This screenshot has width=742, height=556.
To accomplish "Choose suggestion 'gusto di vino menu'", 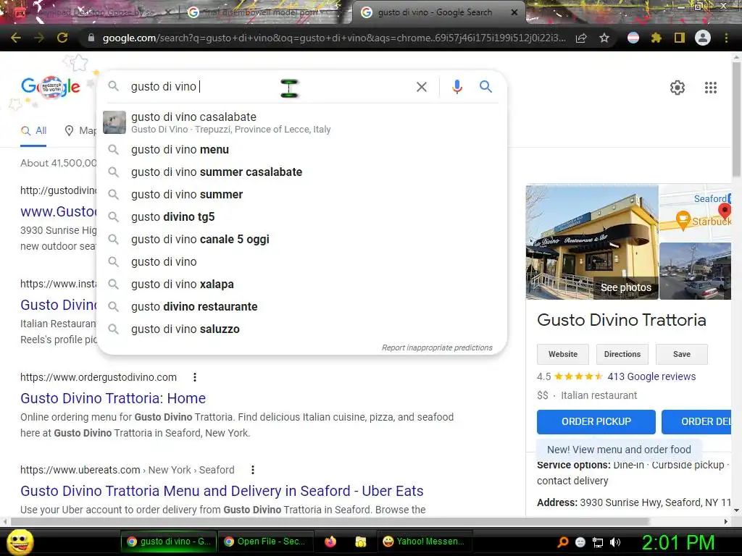I will pyautogui.click(x=301, y=150).
